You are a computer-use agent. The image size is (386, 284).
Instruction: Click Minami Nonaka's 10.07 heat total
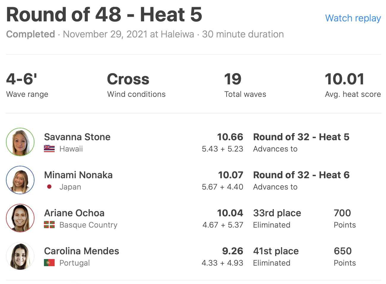[x=231, y=175]
